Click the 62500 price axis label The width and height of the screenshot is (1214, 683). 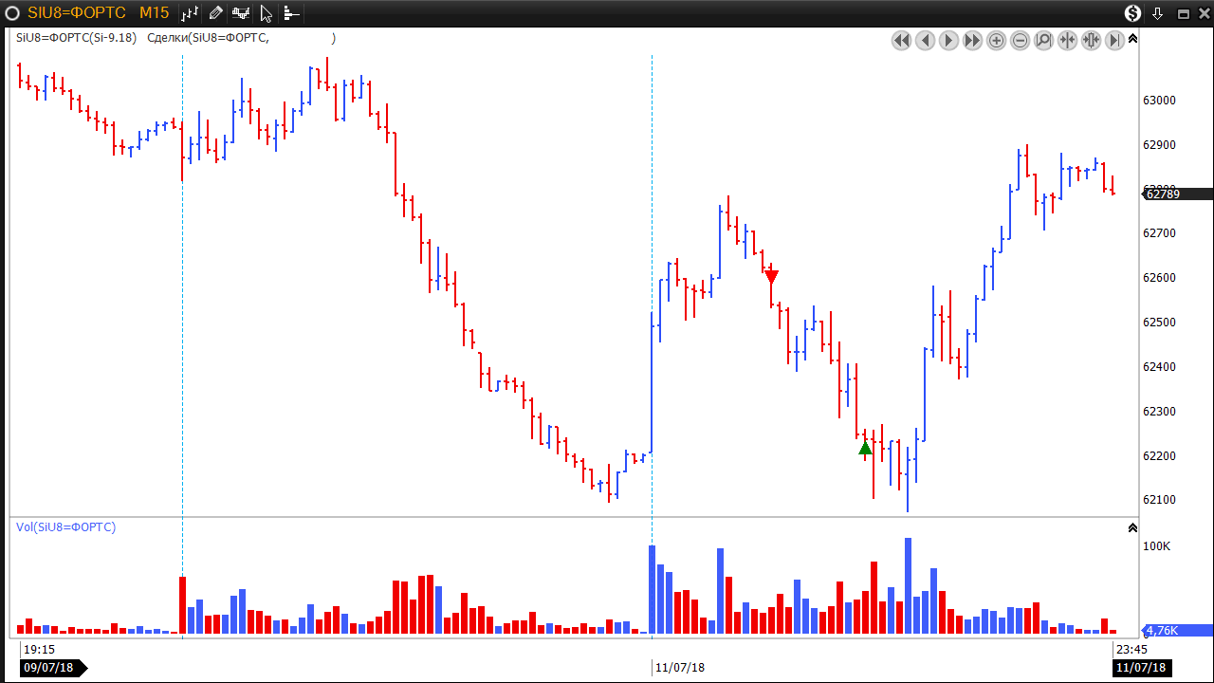1159,323
